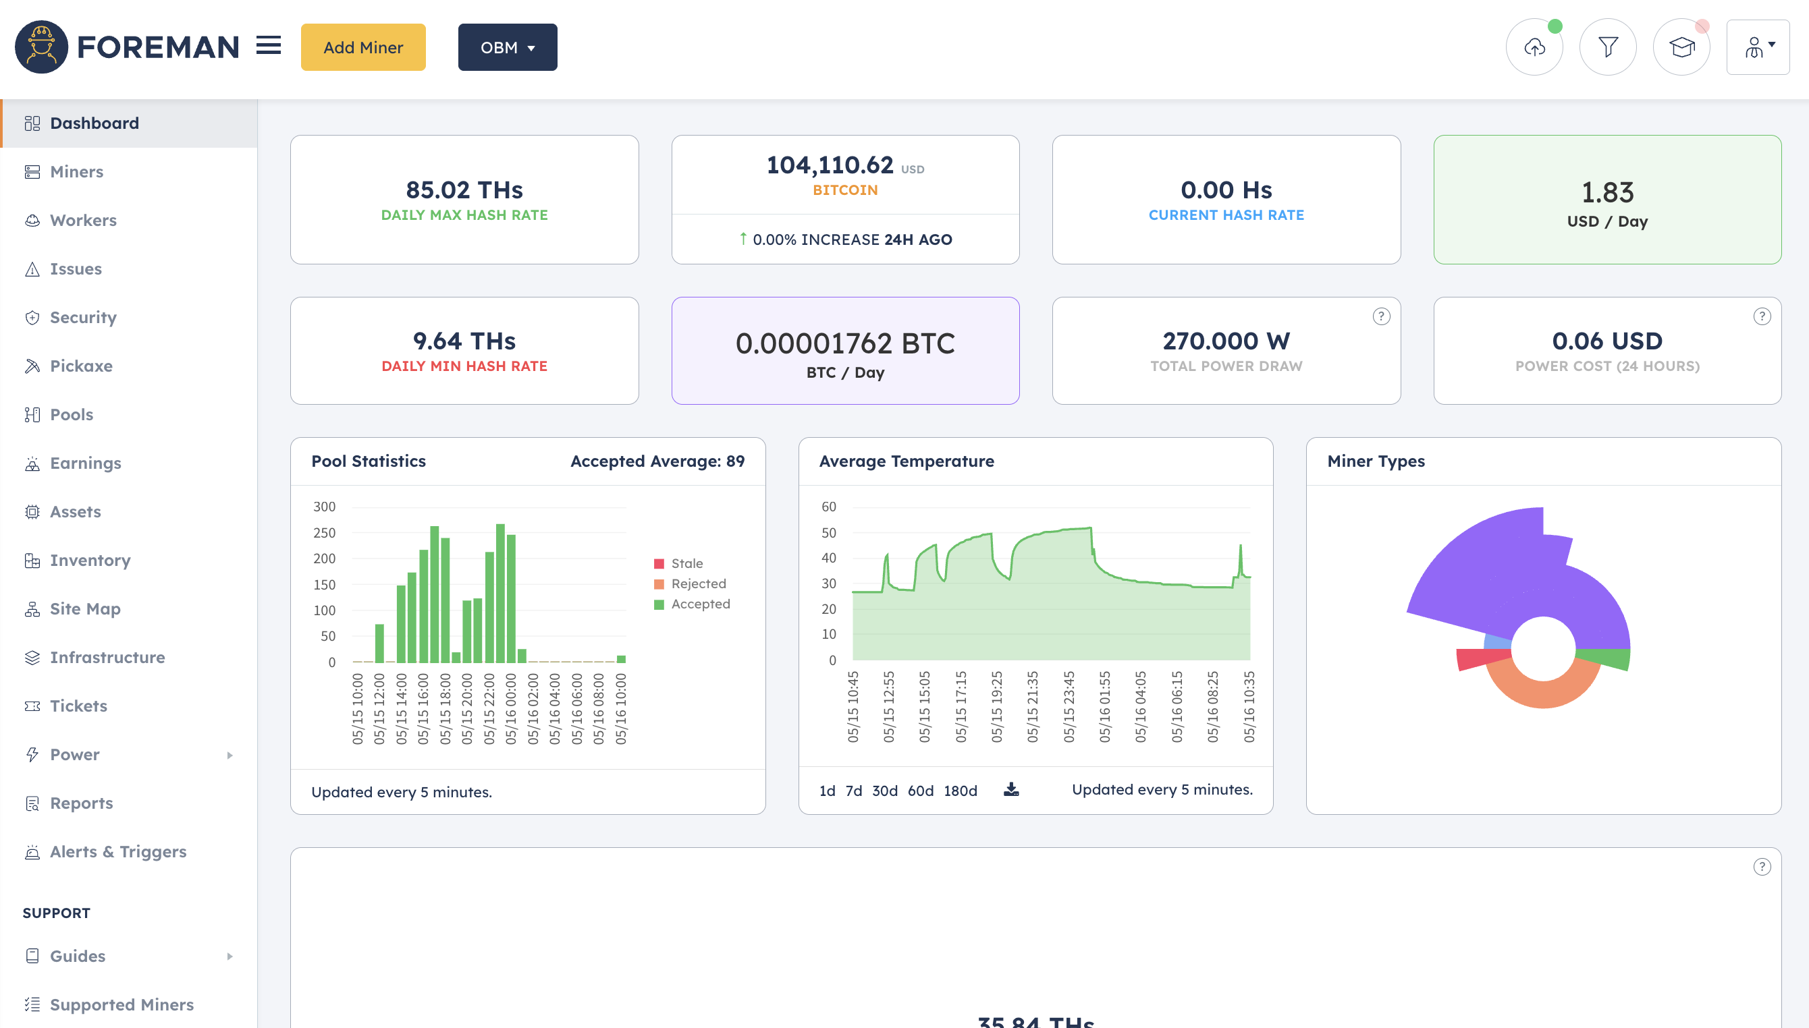Click the graduation cap tutorial icon
The width and height of the screenshot is (1809, 1028).
click(x=1681, y=47)
